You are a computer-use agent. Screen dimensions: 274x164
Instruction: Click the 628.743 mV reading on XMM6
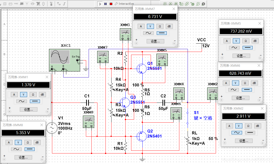pos(240,73)
